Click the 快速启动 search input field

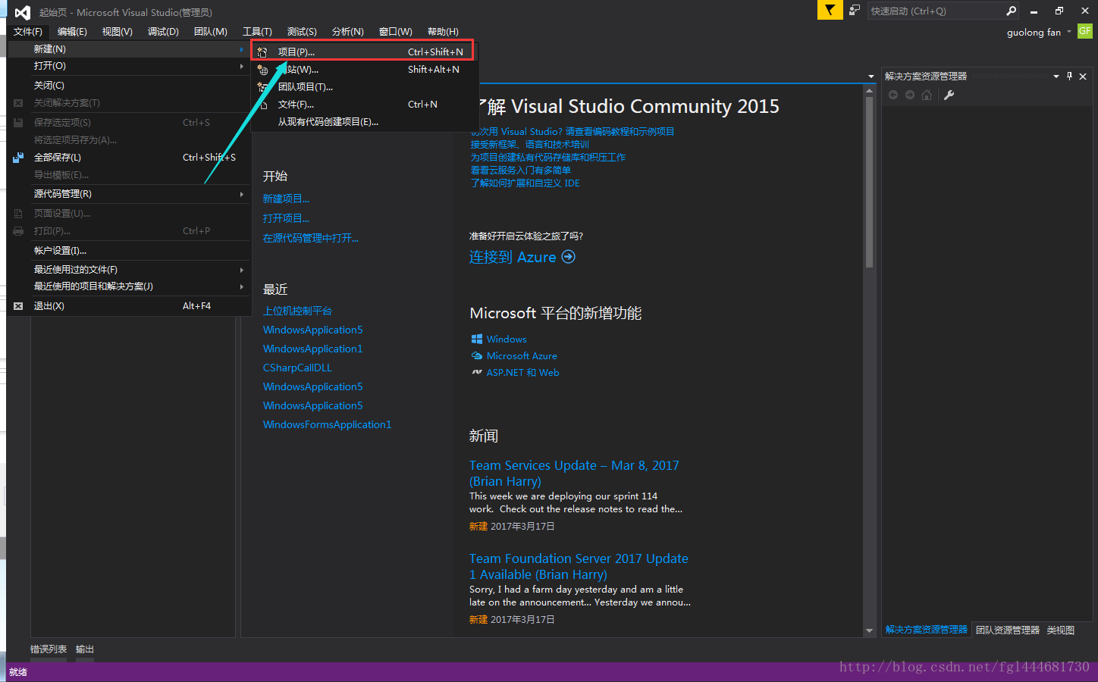935,11
